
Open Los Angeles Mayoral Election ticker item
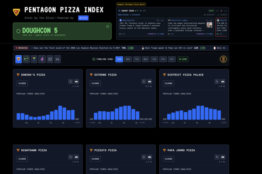click(83, 48)
